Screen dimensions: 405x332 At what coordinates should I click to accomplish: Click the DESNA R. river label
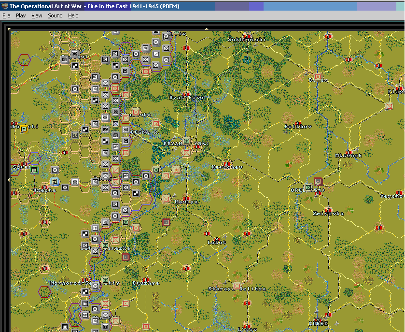145,132
